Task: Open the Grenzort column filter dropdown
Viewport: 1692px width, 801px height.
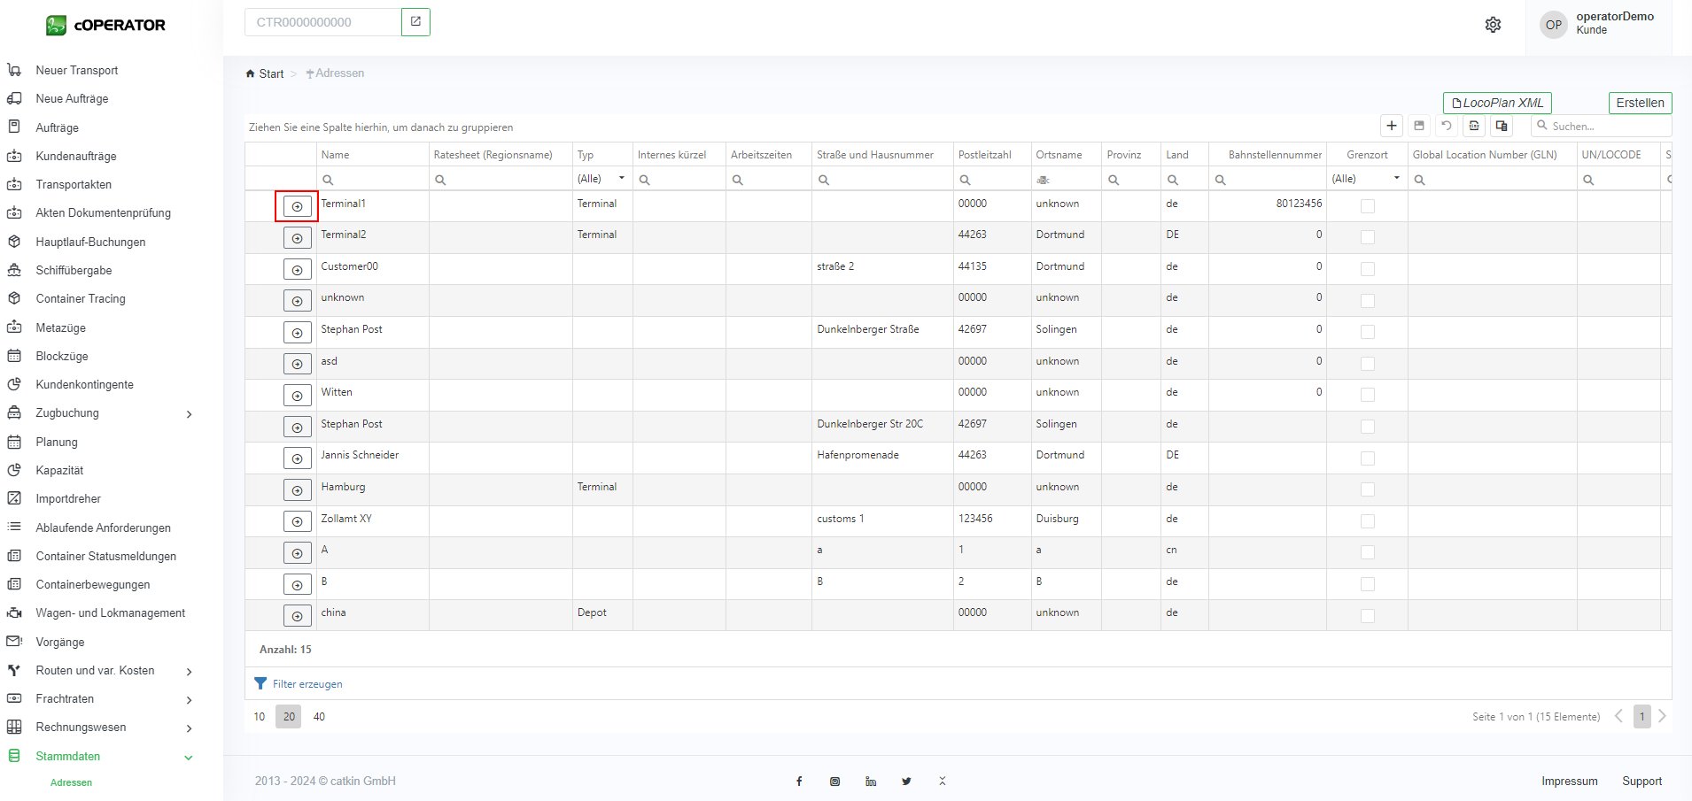Action: click(x=1396, y=179)
